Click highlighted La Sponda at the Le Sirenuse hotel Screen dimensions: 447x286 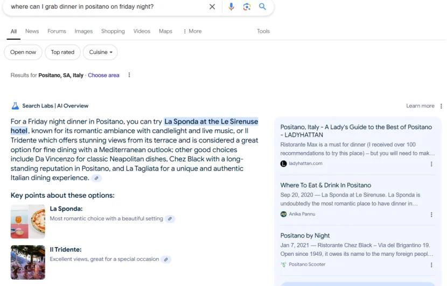click(211, 121)
